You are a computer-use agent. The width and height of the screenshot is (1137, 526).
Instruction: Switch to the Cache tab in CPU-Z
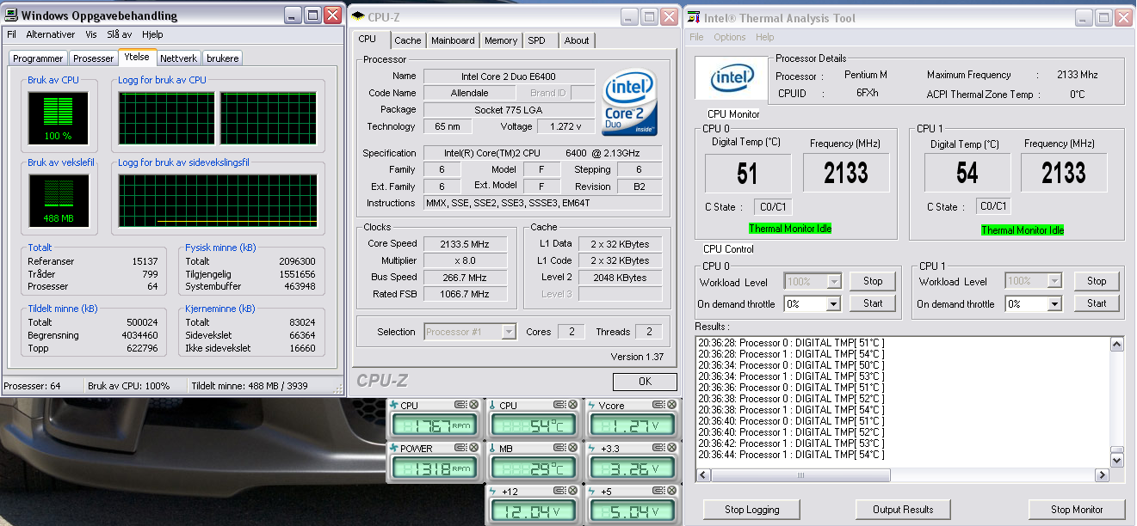point(408,40)
